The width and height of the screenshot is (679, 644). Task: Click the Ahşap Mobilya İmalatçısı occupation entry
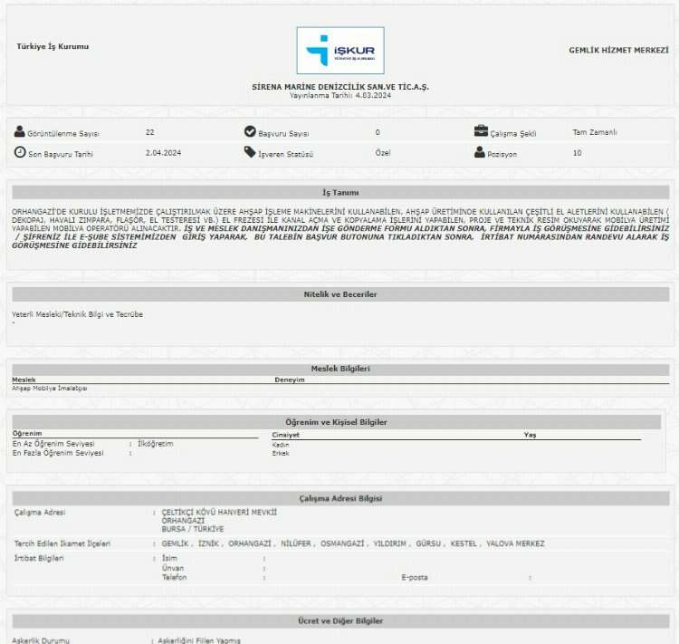tap(50, 388)
